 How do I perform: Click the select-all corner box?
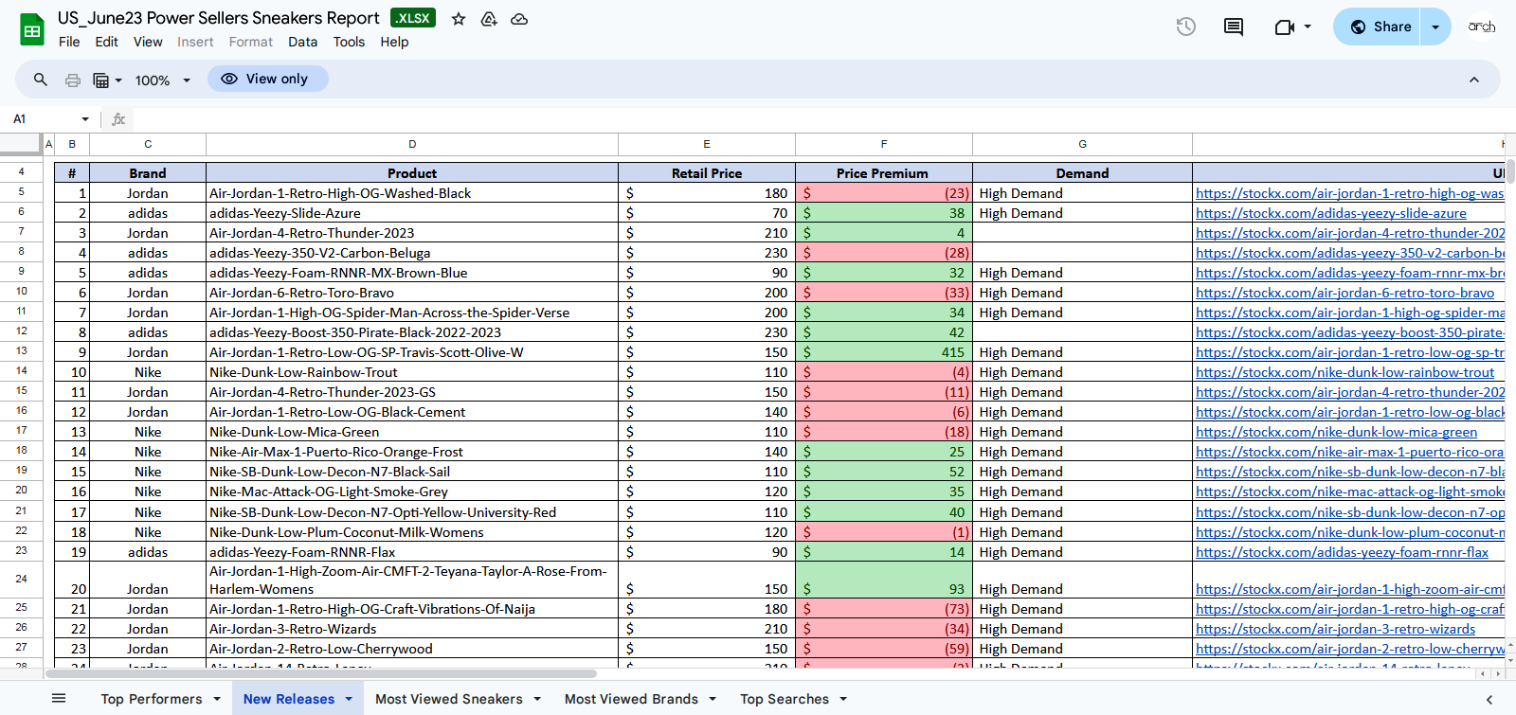pyautogui.click(x=21, y=144)
